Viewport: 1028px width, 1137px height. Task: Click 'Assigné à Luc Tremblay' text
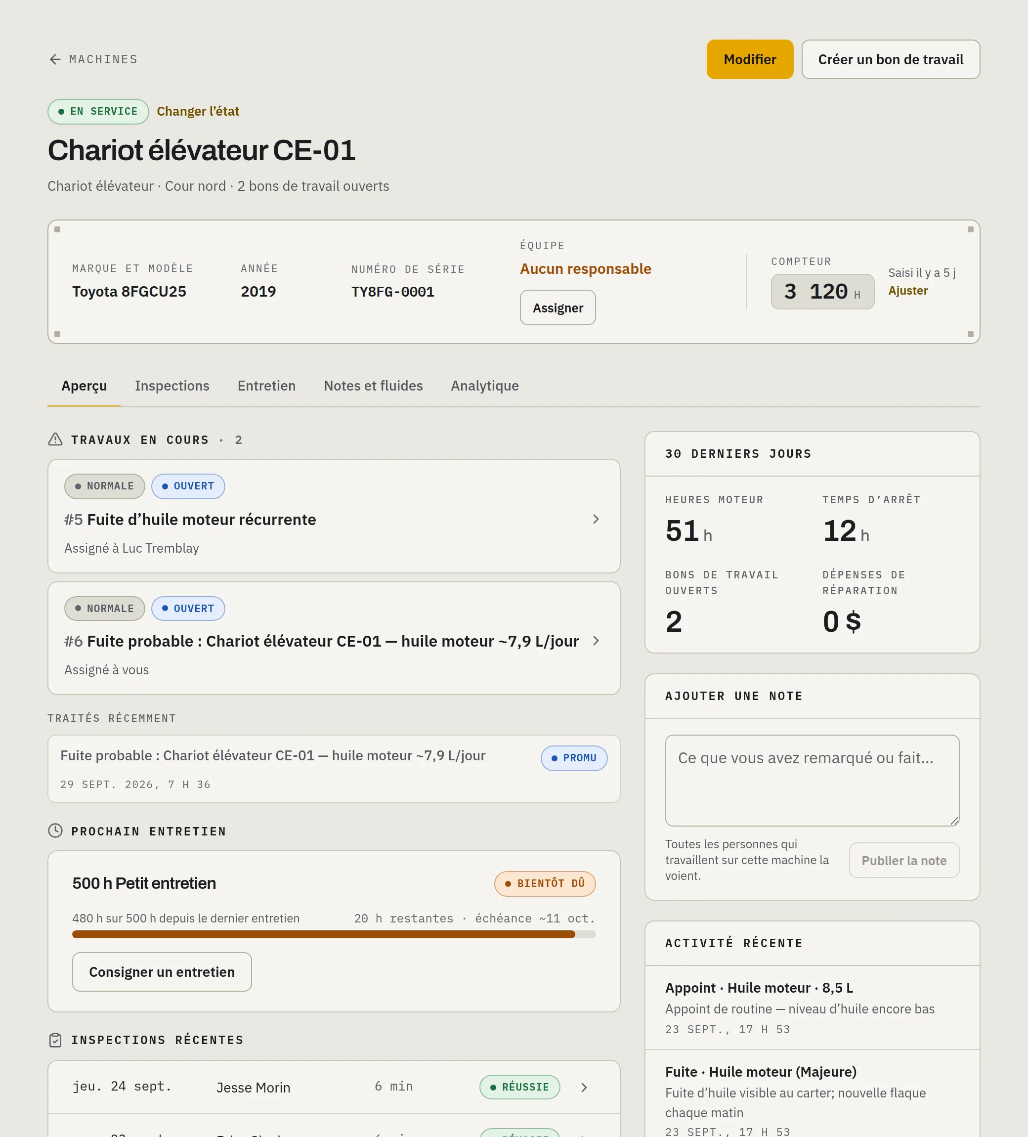(131, 548)
